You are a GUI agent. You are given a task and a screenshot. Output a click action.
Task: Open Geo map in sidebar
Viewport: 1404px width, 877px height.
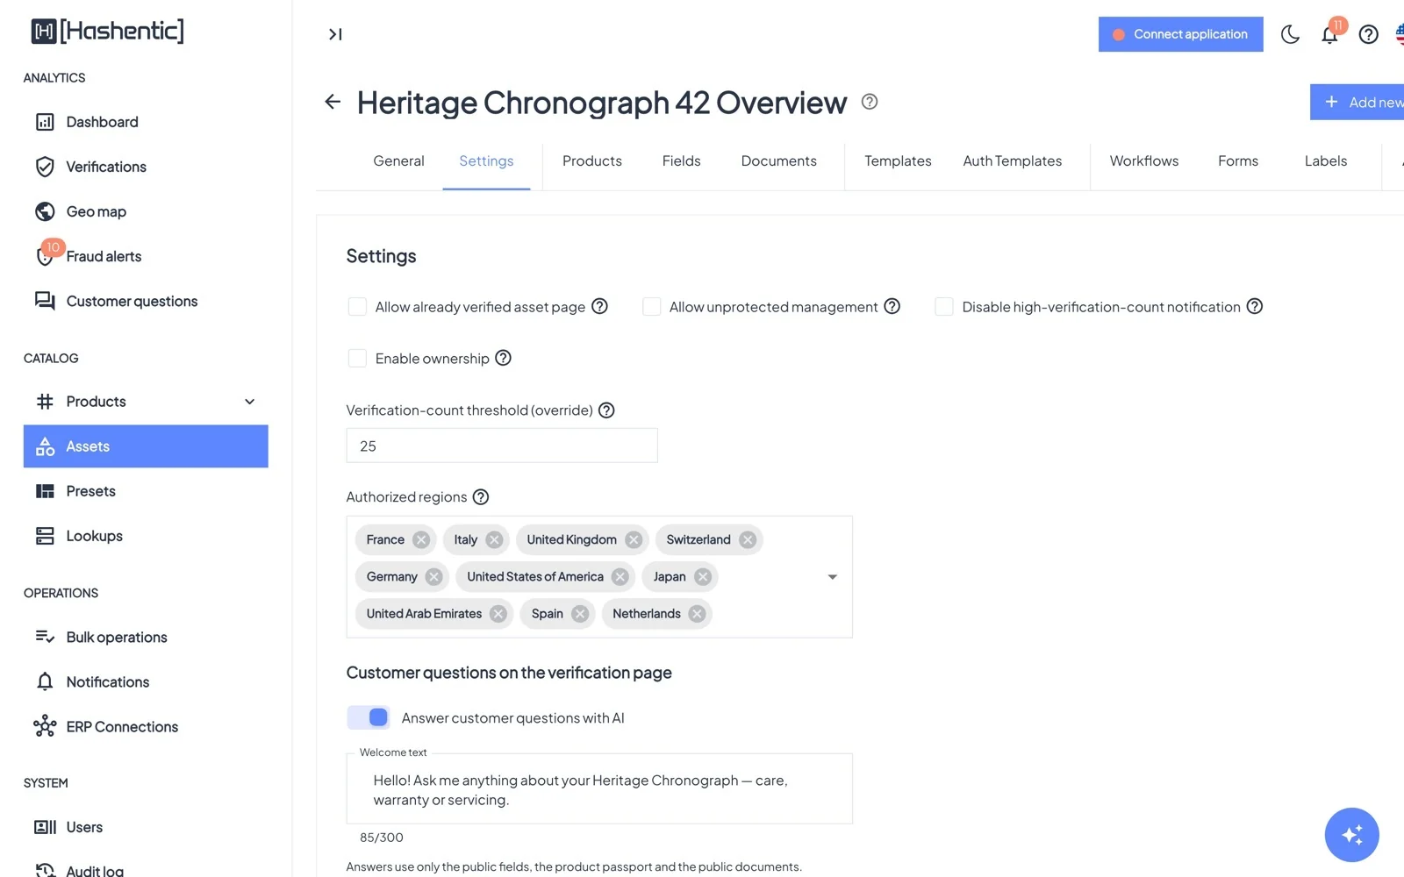click(96, 211)
